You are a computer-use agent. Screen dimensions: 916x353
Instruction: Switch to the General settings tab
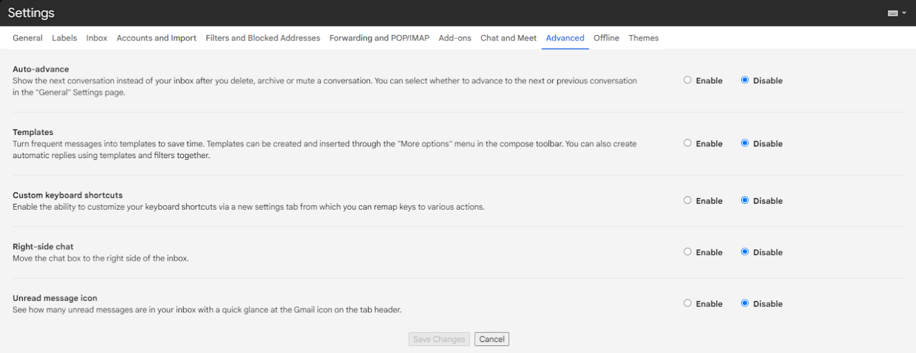(27, 38)
